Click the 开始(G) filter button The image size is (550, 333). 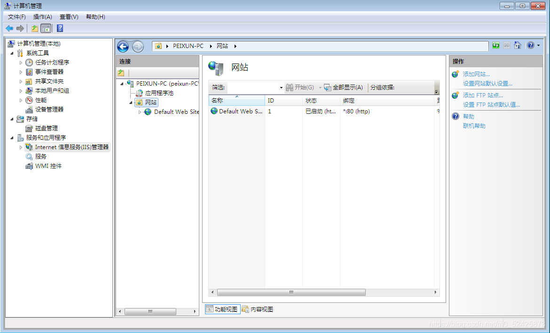pos(300,87)
